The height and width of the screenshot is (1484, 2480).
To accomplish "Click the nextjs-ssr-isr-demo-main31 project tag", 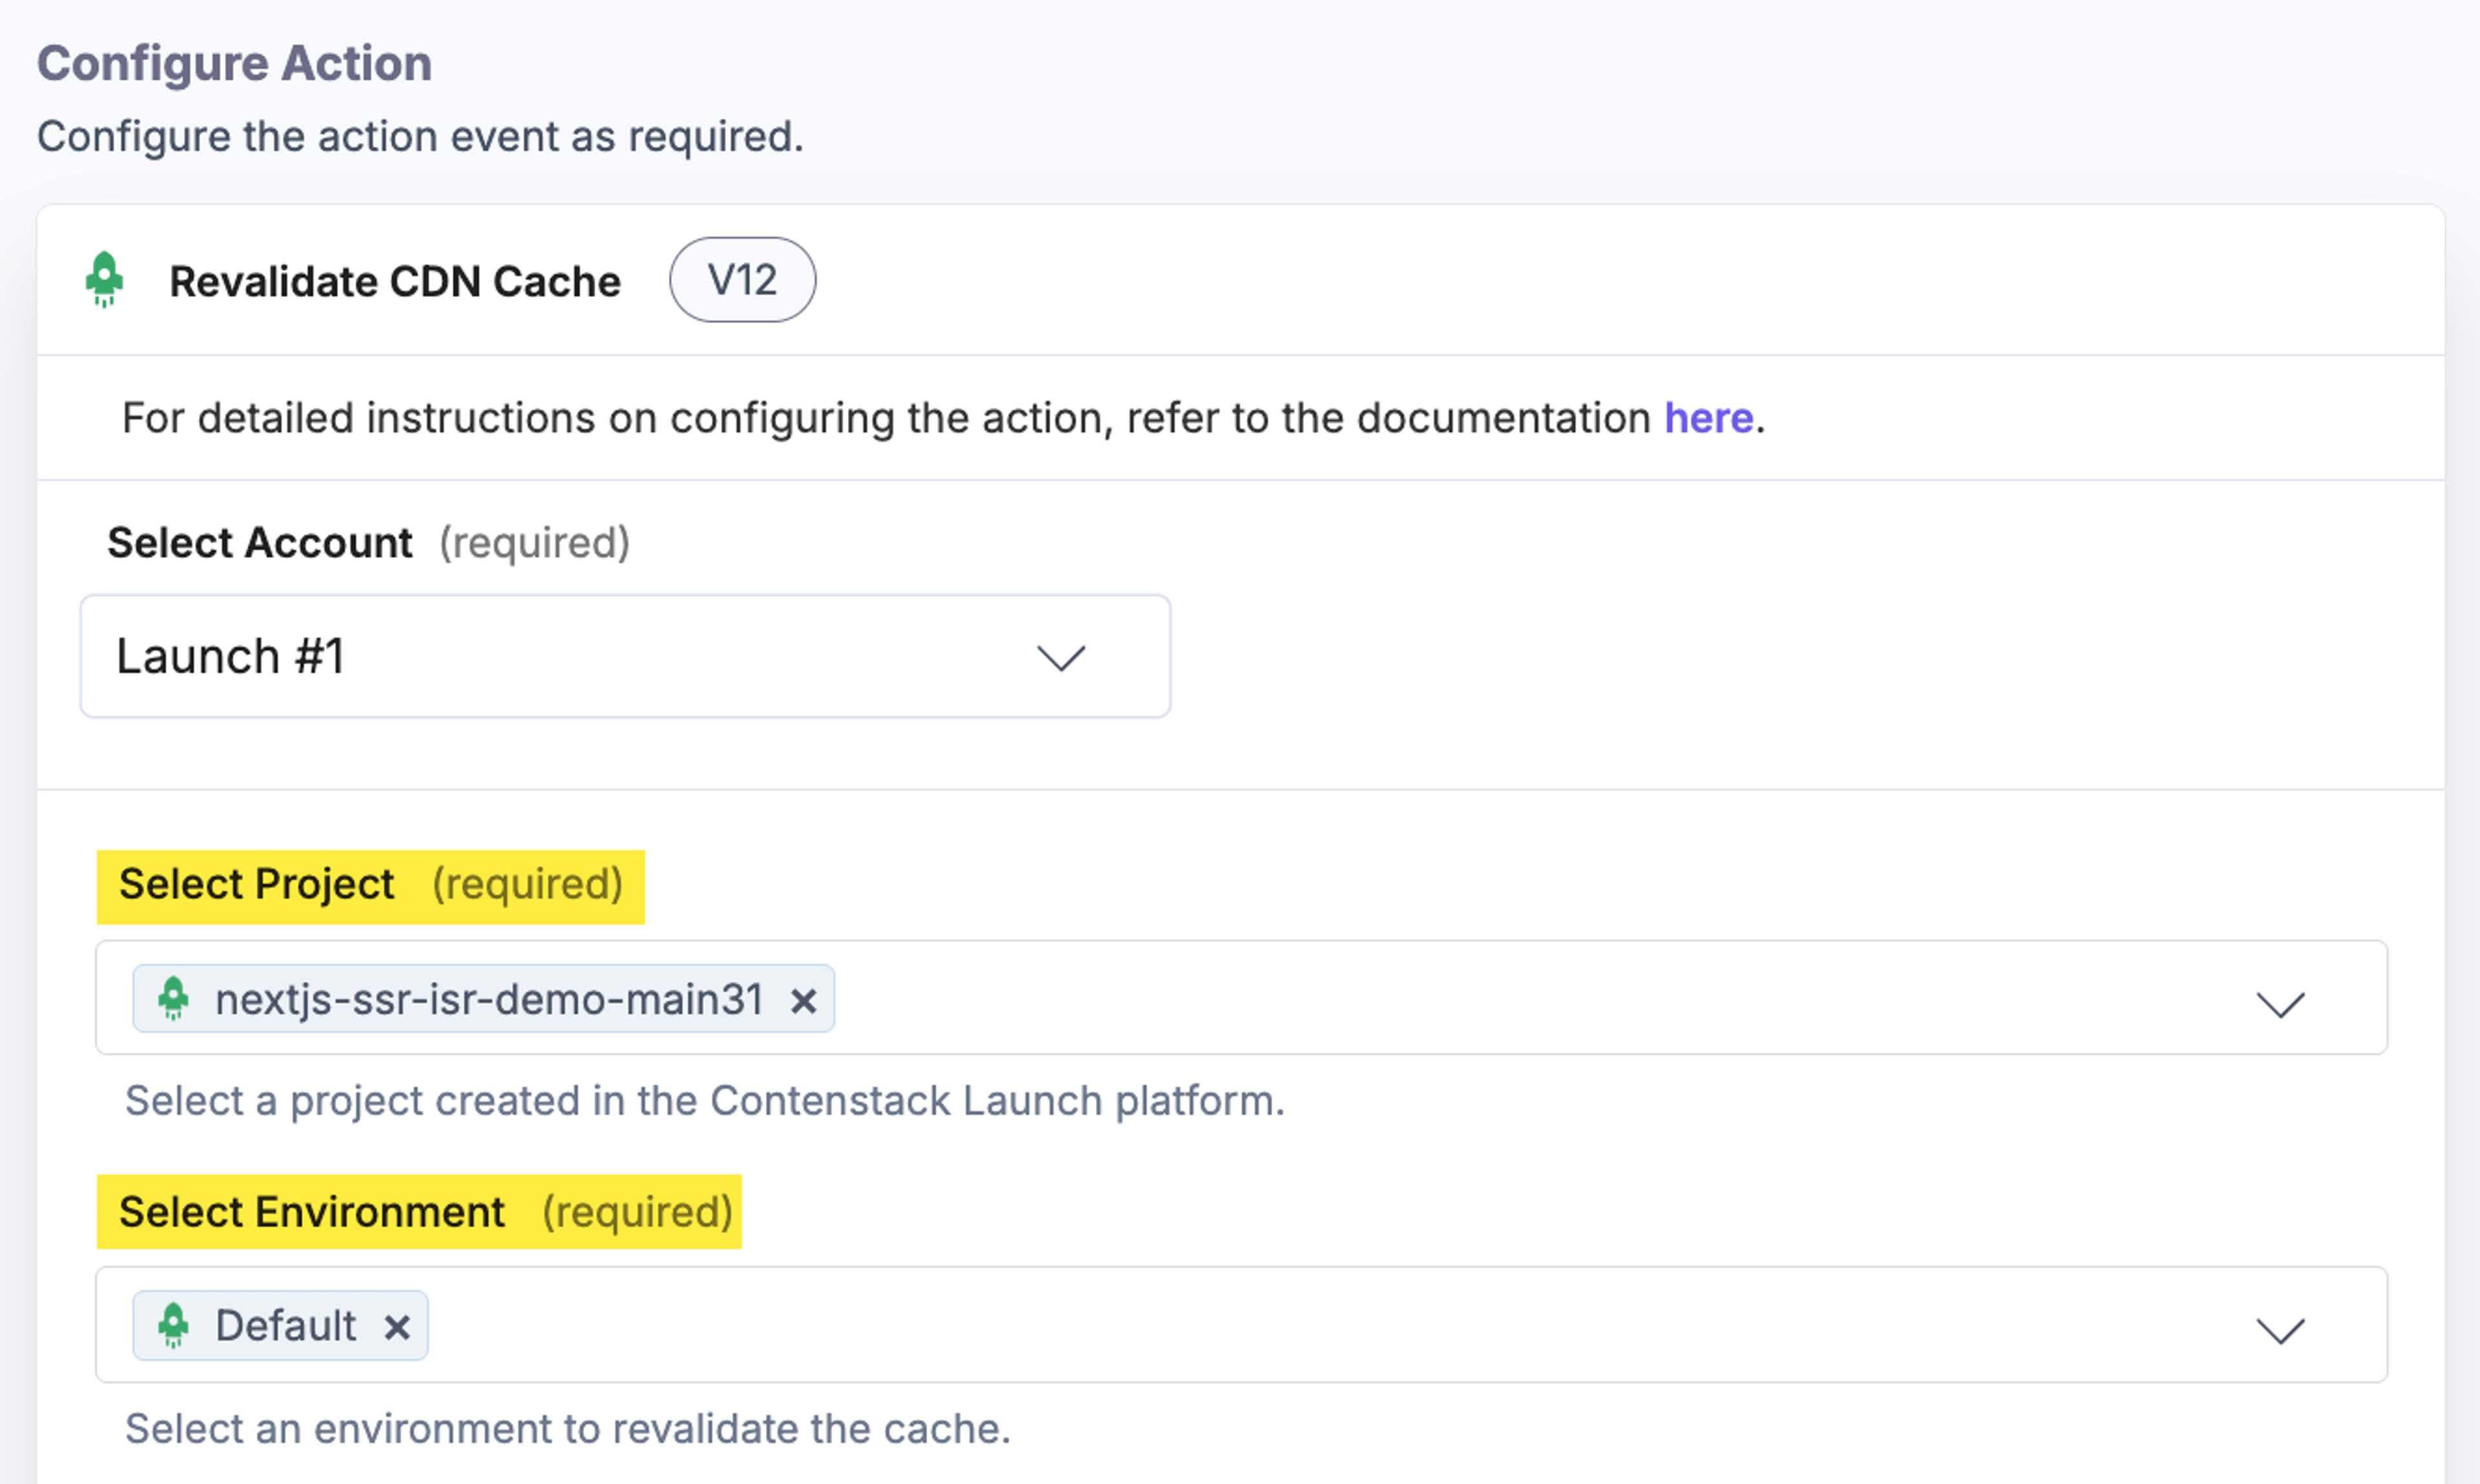I will [483, 998].
